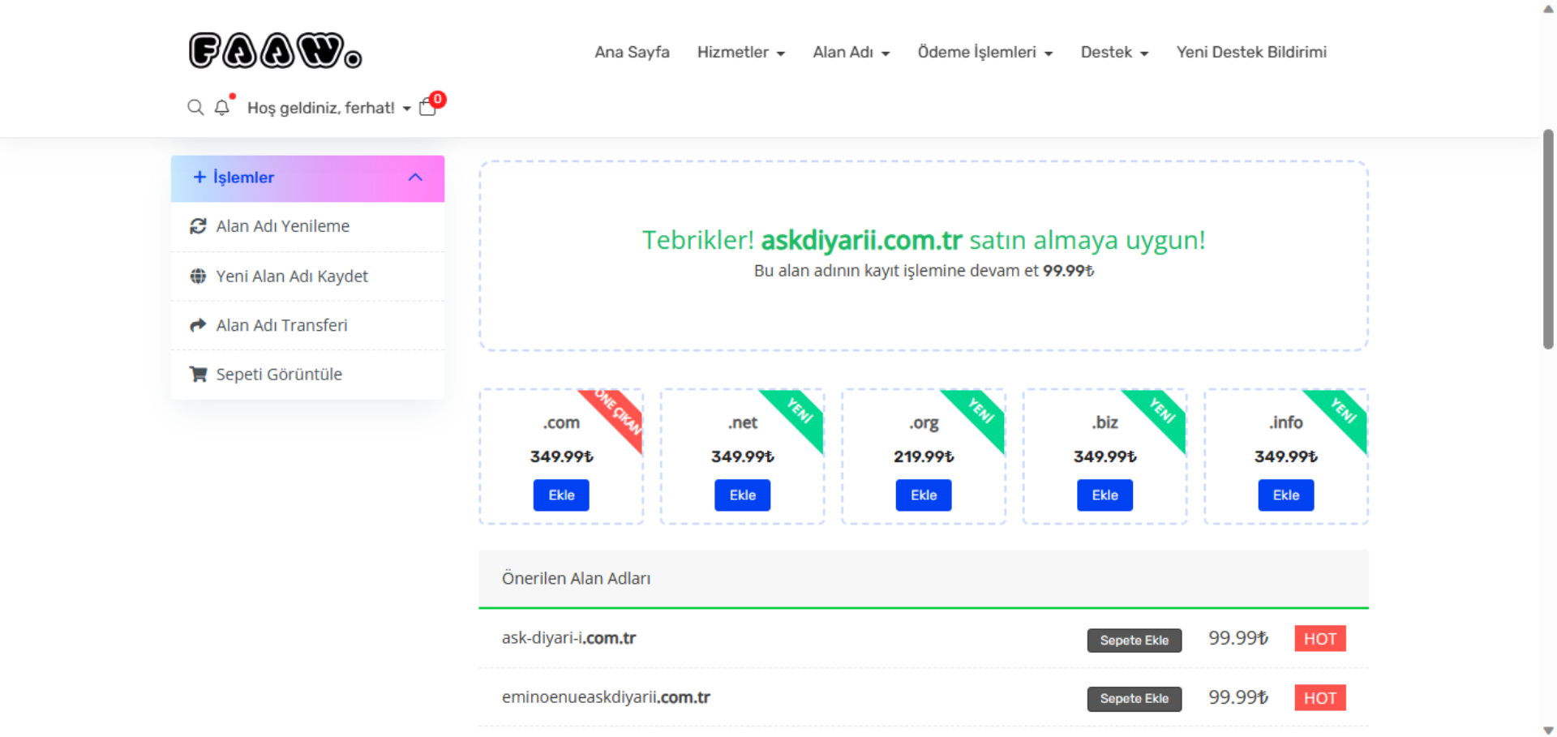This screenshot has width=1557, height=737.
Task: Click the askdiyarii.com.tr domain text
Action: pyautogui.click(x=861, y=240)
